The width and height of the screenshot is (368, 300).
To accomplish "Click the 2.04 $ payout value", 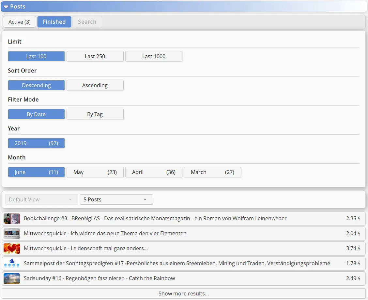I will (x=353, y=234).
